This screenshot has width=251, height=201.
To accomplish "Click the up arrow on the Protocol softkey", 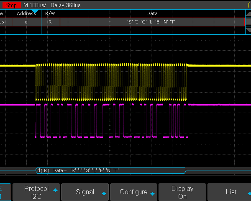I will coord(55,190).
